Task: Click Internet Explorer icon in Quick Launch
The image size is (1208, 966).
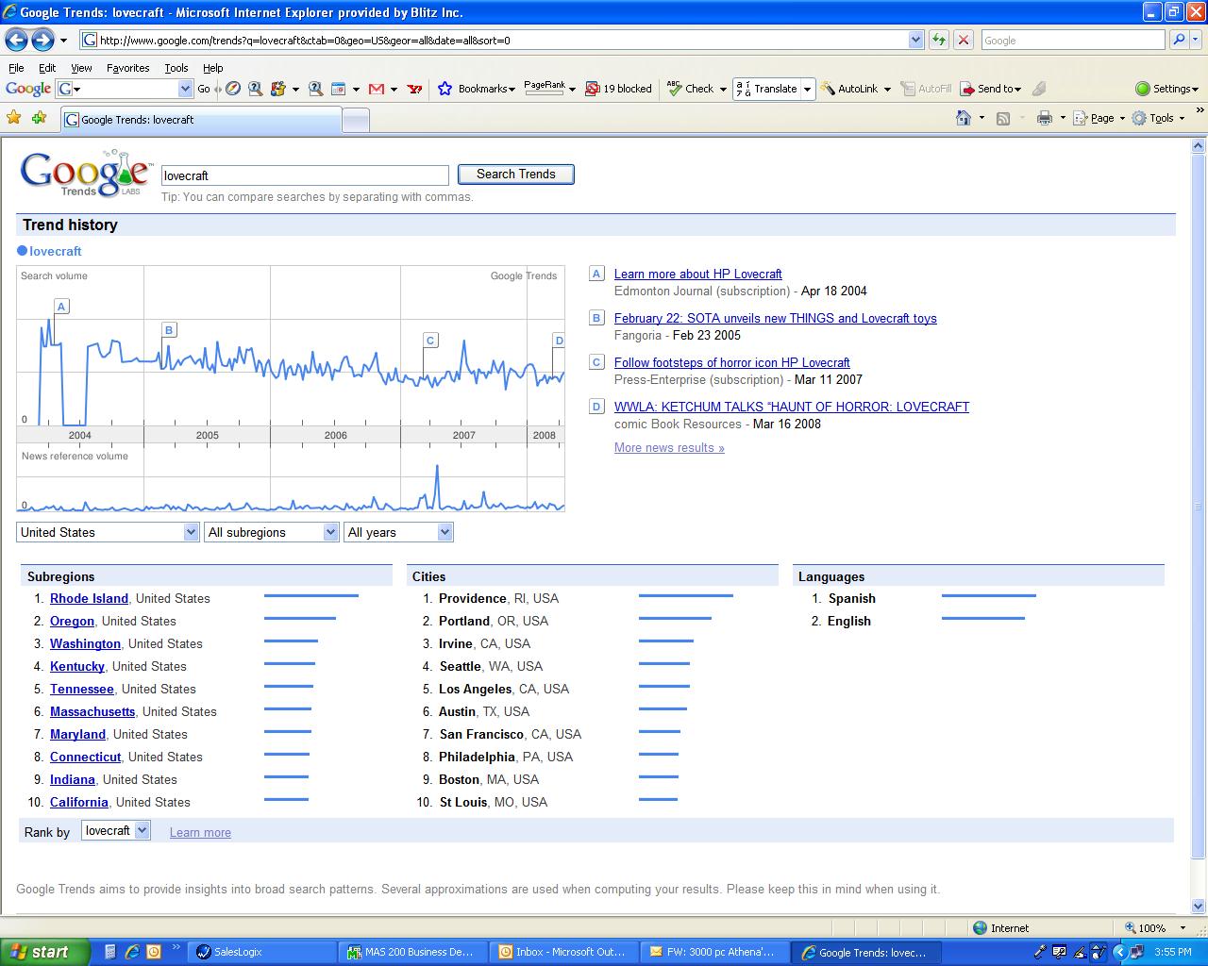Action: [132, 952]
